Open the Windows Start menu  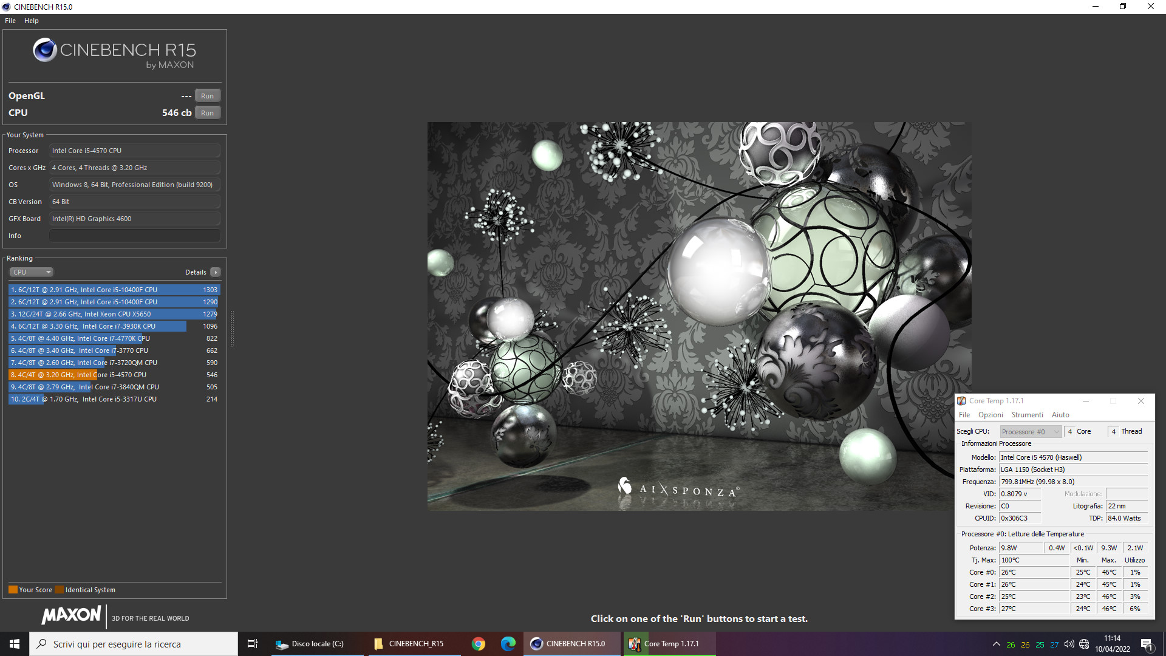tap(15, 644)
